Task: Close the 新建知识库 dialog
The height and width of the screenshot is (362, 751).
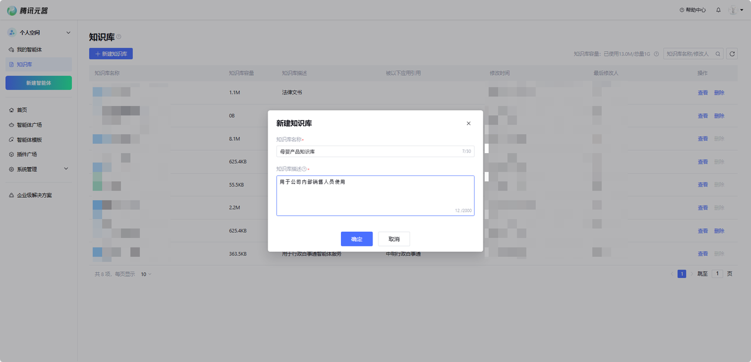Action: [468, 123]
